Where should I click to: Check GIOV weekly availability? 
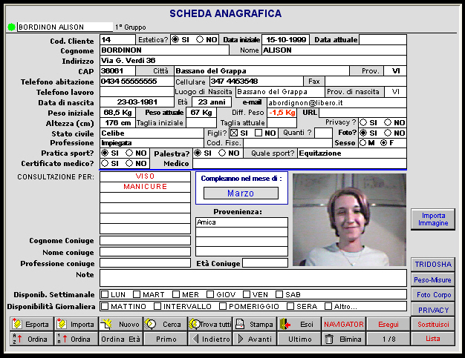pos(210,294)
